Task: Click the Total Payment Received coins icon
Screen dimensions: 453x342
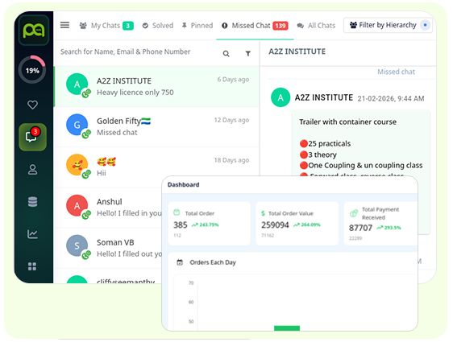Action: click(x=354, y=213)
